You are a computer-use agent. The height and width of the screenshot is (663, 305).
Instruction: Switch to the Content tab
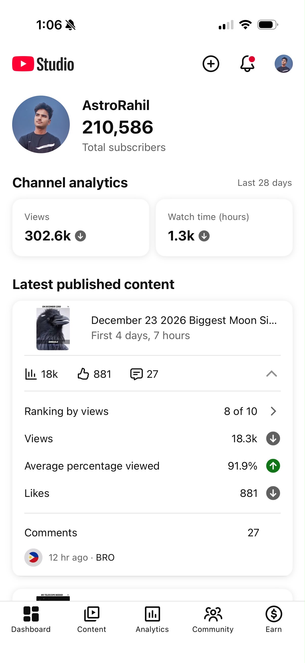(92, 619)
